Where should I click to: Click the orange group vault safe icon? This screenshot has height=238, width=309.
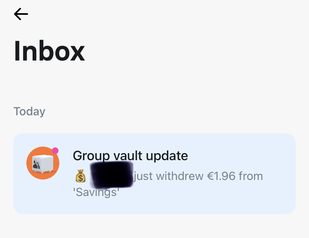tap(43, 163)
